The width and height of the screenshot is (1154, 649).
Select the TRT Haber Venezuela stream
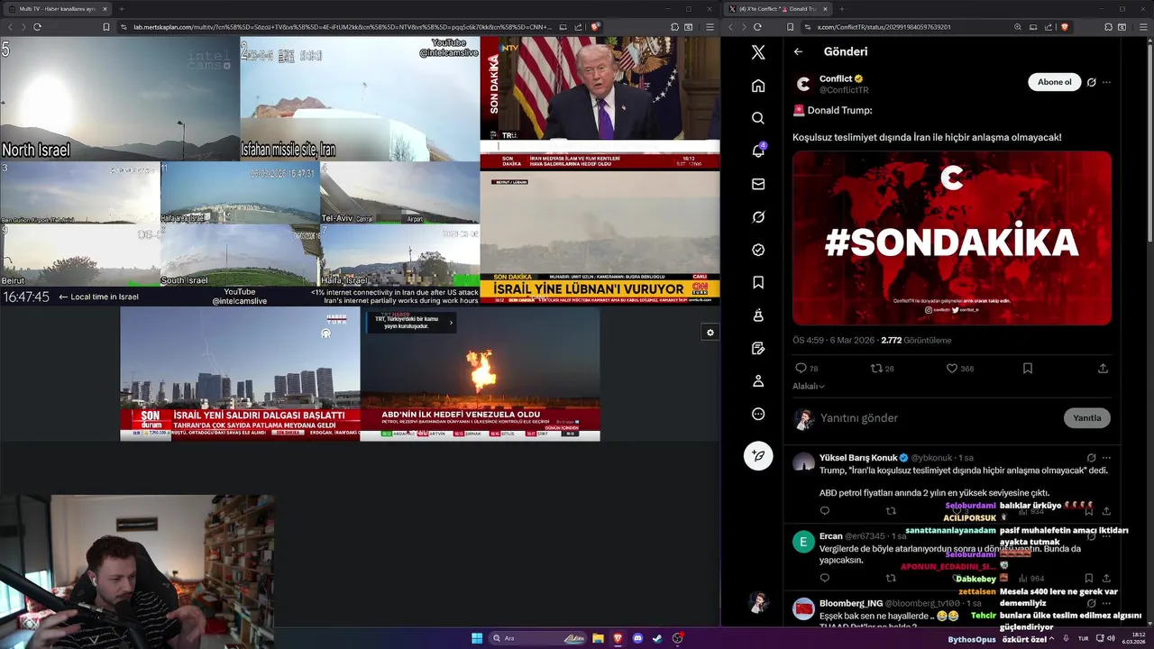(480, 374)
